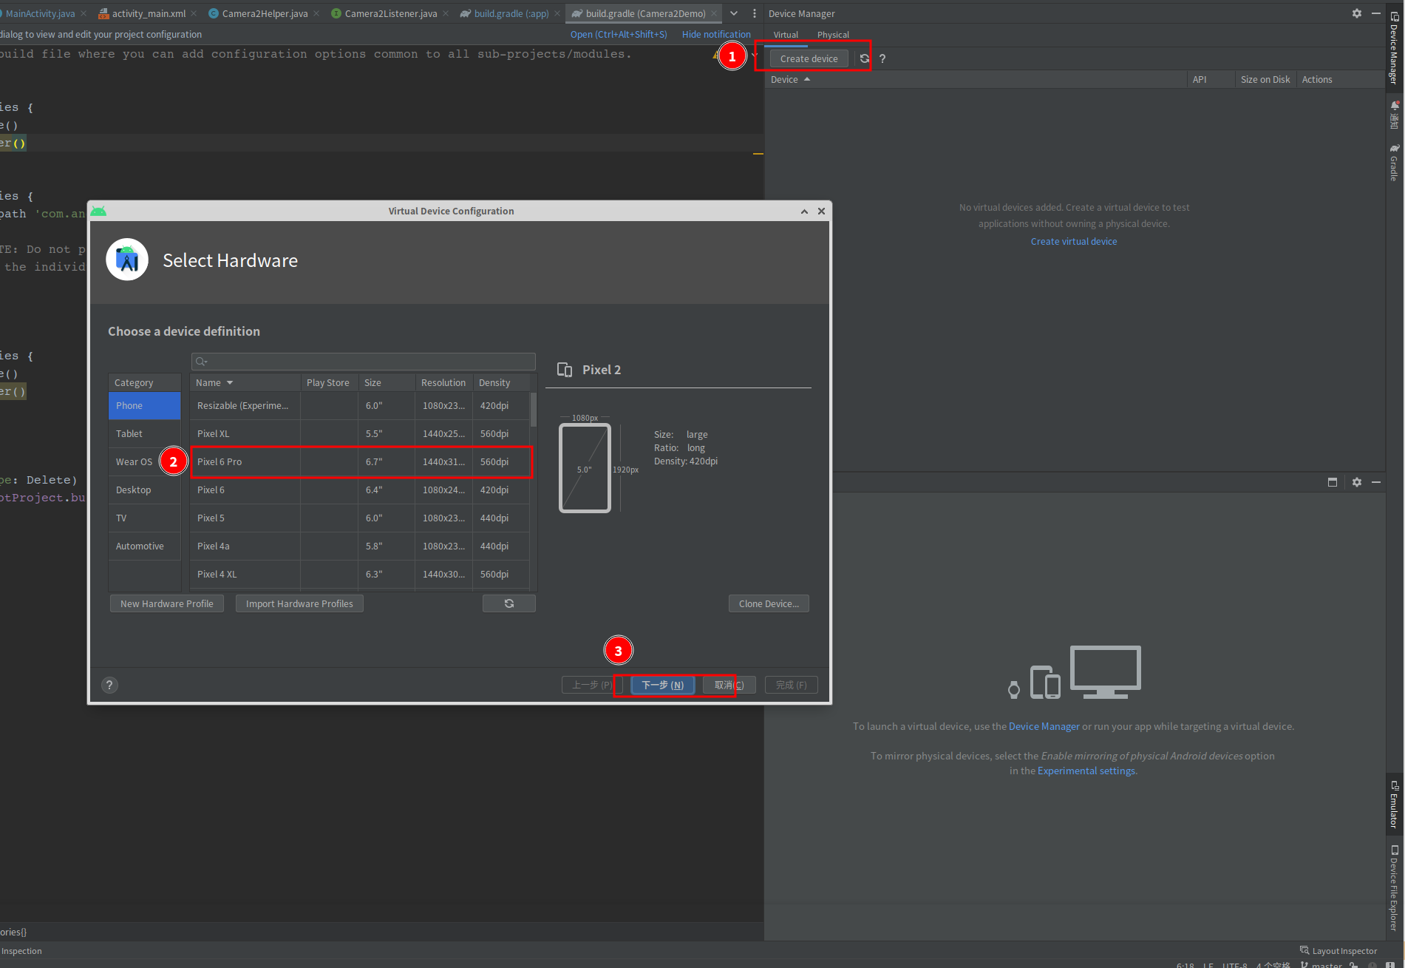This screenshot has width=1405, height=968.
Task: Refresh the hardware profile list
Action: [x=509, y=603]
